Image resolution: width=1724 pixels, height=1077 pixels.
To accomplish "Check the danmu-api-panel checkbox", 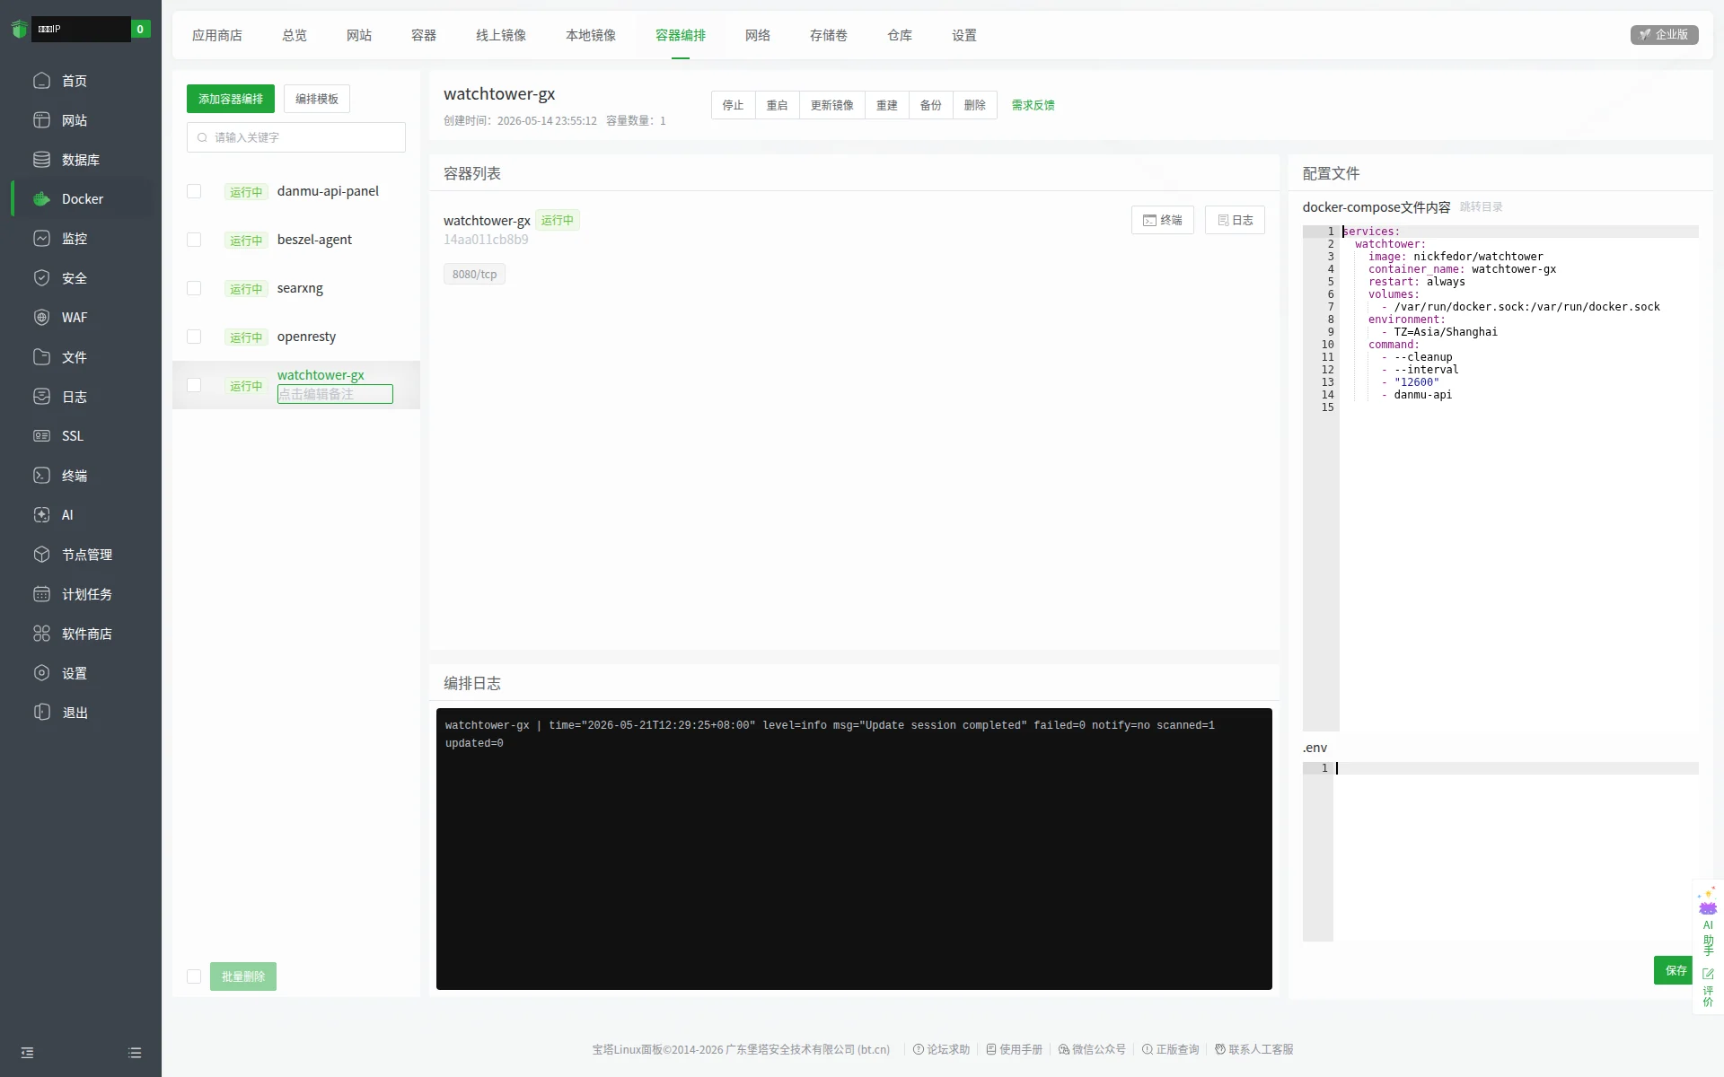I will tap(194, 191).
